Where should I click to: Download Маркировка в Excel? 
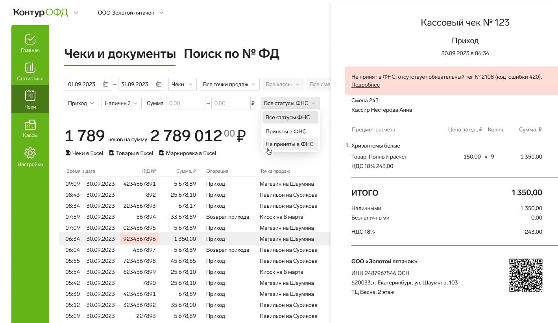[x=188, y=153]
